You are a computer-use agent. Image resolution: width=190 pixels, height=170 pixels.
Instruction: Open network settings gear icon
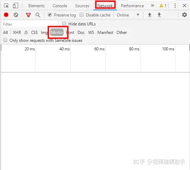(185, 15)
